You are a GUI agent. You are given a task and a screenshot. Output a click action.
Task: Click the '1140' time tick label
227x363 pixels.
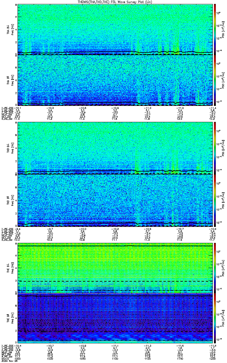click(x=180, y=358)
